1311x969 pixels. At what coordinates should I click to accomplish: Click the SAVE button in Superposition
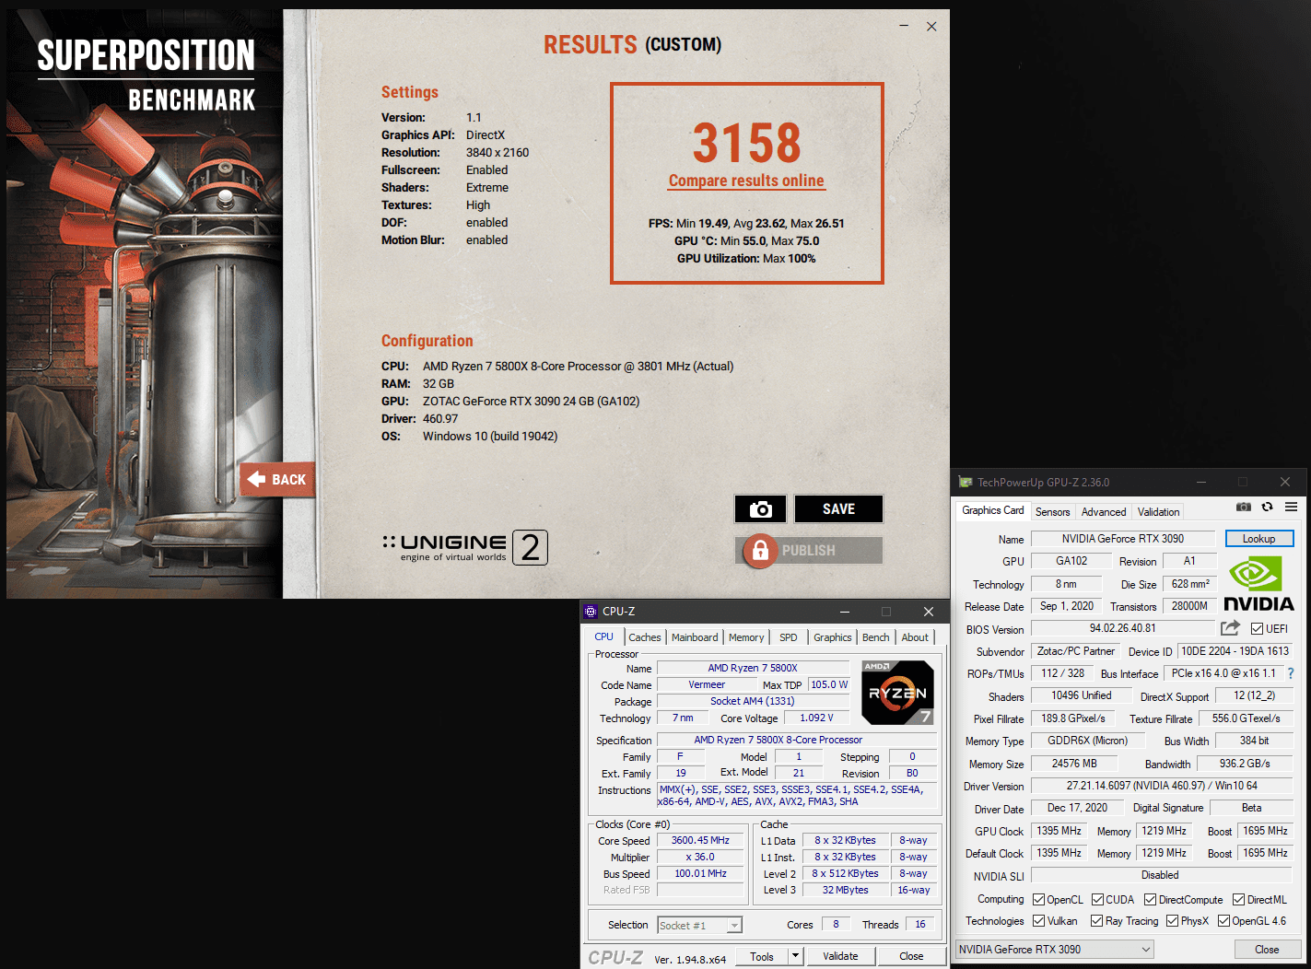coord(839,509)
